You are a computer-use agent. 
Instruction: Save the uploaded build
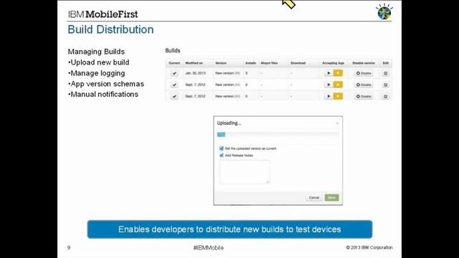pyautogui.click(x=331, y=198)
